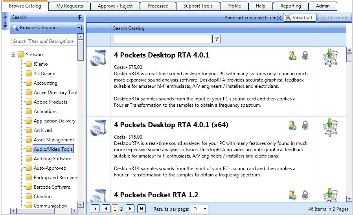Click the Checkout button
The width and height of the screenshot is (353, 215).
(334, 18)
